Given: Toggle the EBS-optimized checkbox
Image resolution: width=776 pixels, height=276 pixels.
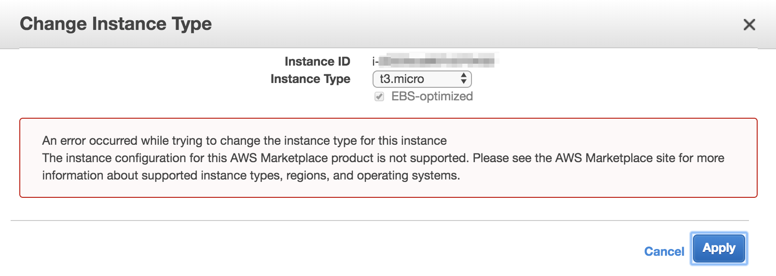Looking at the screenshot, I should coord(379,97).
